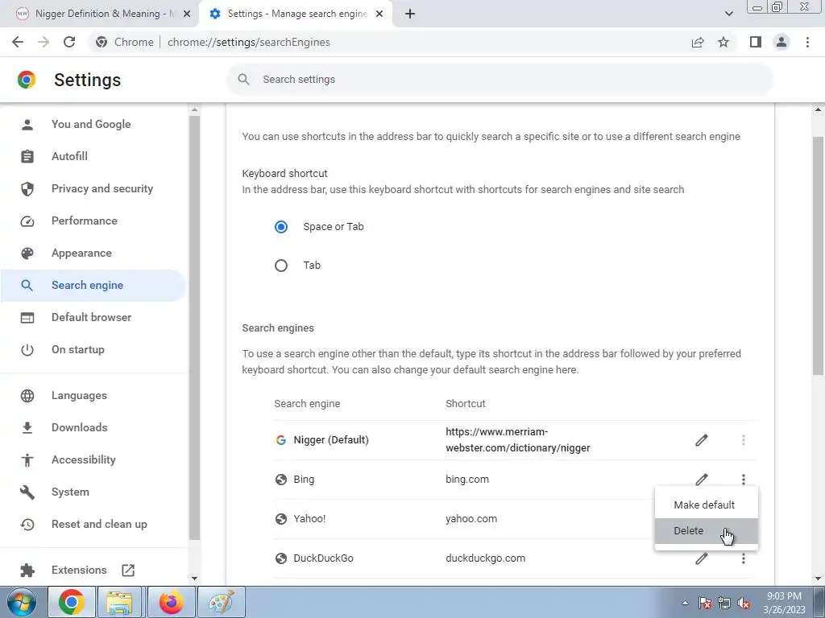The width and height of the screenshot is (825, 618).
Task: Click the bing.com shortcut text
Action: click(467, 480)
